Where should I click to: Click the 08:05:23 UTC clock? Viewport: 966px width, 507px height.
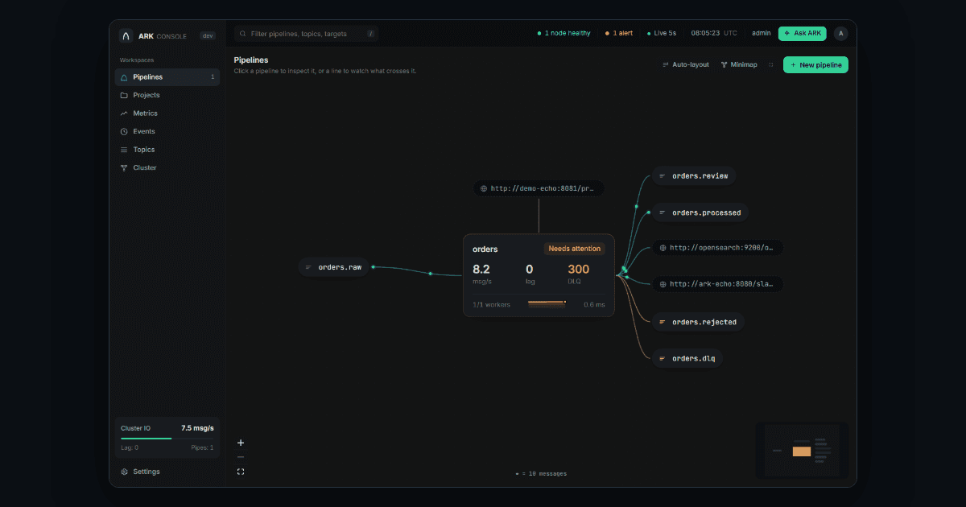[x=714, y=33]
